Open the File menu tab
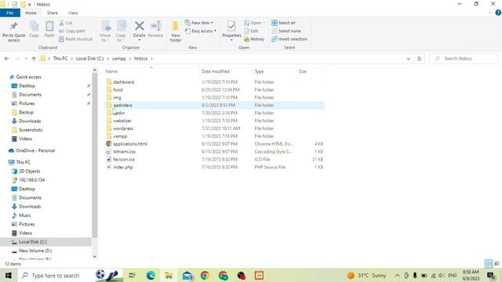 click(10, 13)
